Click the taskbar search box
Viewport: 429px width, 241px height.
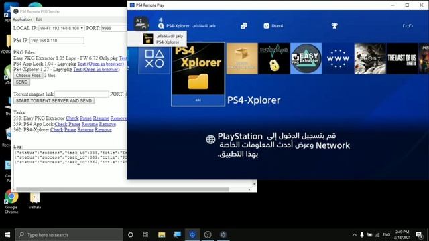[x=69, y=235]
